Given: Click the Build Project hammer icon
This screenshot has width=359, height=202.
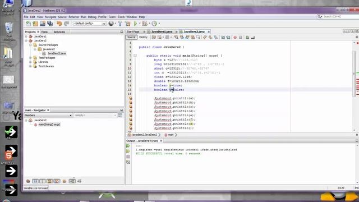Looking at the screenshot, I should coord(120,24).
